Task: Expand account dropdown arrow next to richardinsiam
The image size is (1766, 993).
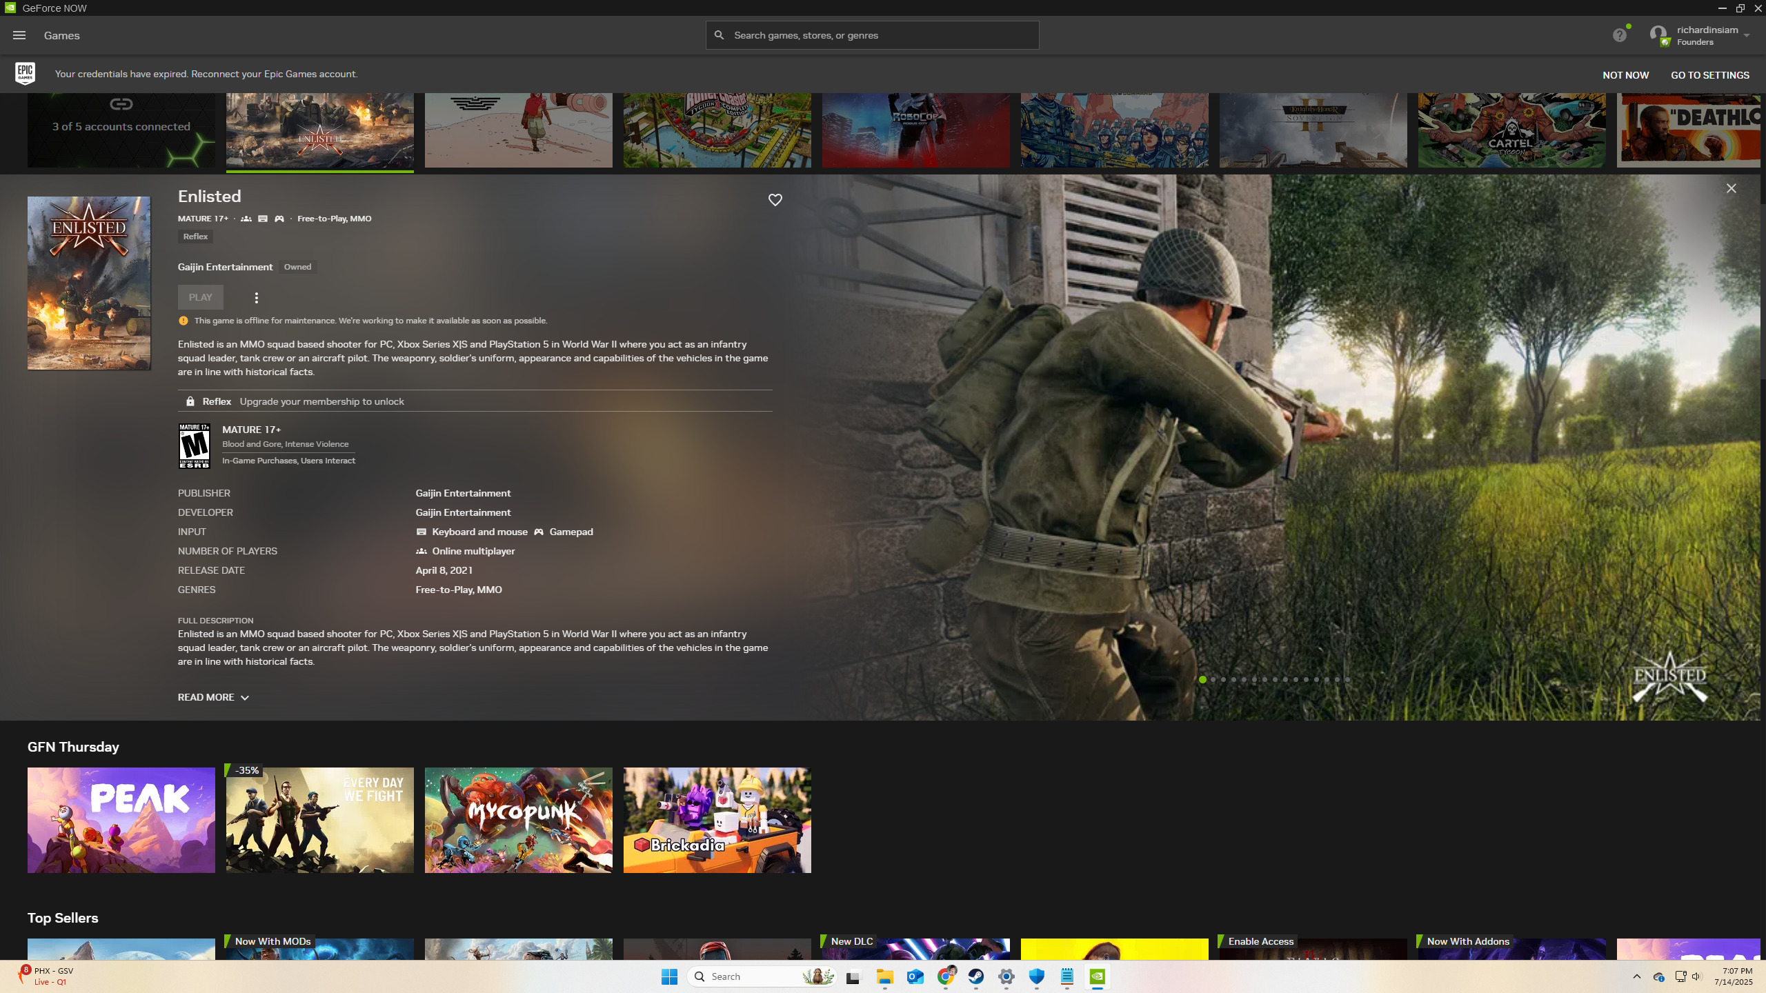Action: [x=1746, y=35]
